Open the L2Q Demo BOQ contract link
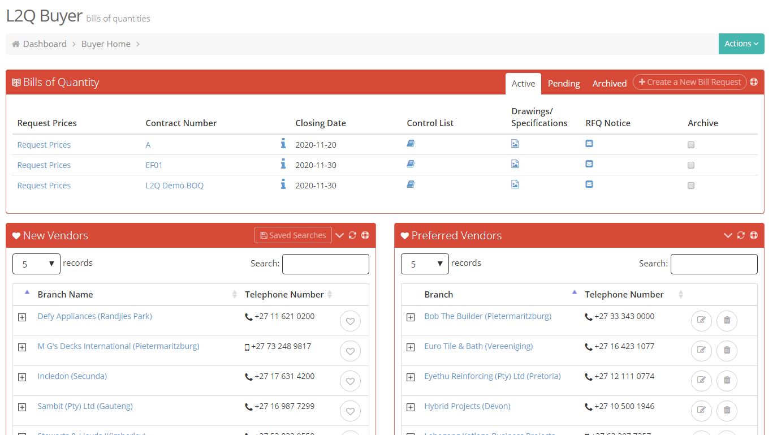This screenshot has height=435, width=777. click(175, 186)
